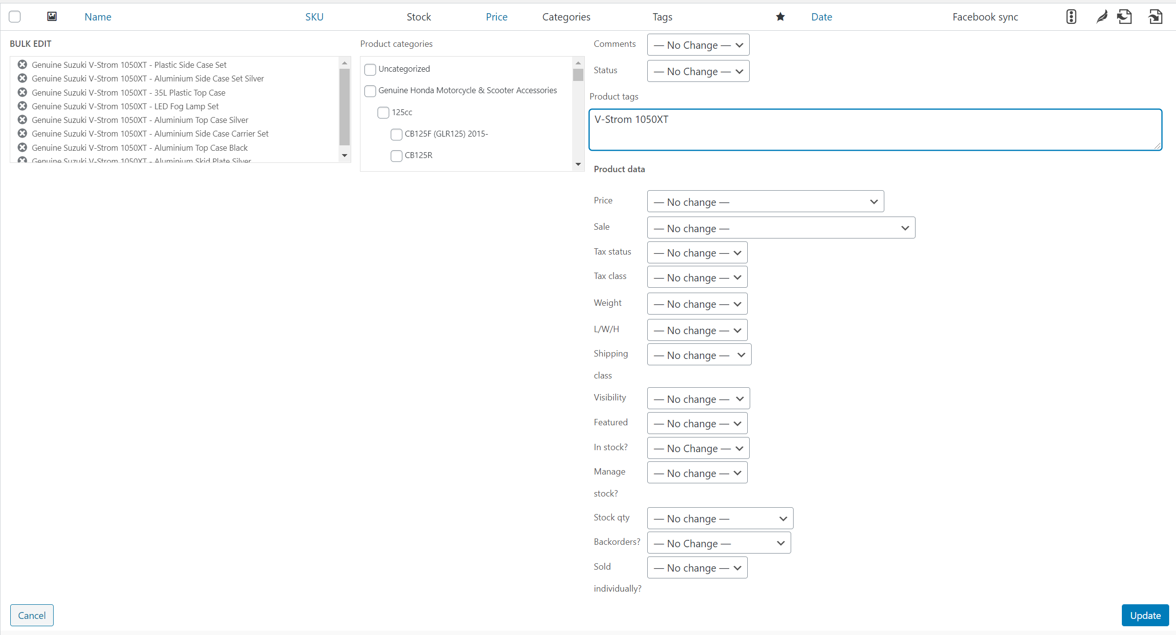Toggle the select-all products checkbox
Viewport: 1176px width, 635px height.
click(x=15, y=17)
